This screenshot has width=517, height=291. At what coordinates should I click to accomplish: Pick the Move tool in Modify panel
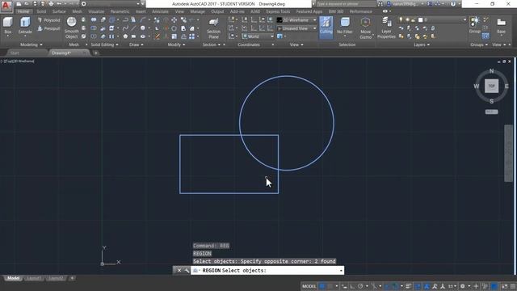coord(174,20)
